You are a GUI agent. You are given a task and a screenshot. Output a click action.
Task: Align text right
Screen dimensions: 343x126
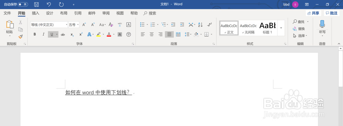coord(161,34)
